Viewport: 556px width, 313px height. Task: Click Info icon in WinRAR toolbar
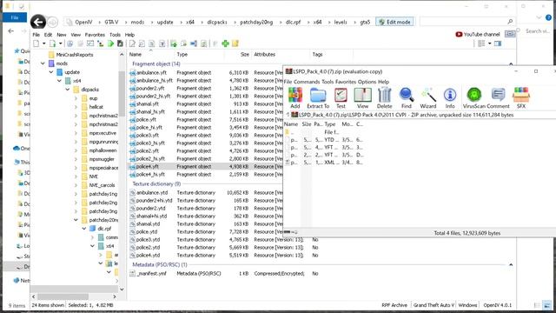point(450,98)
